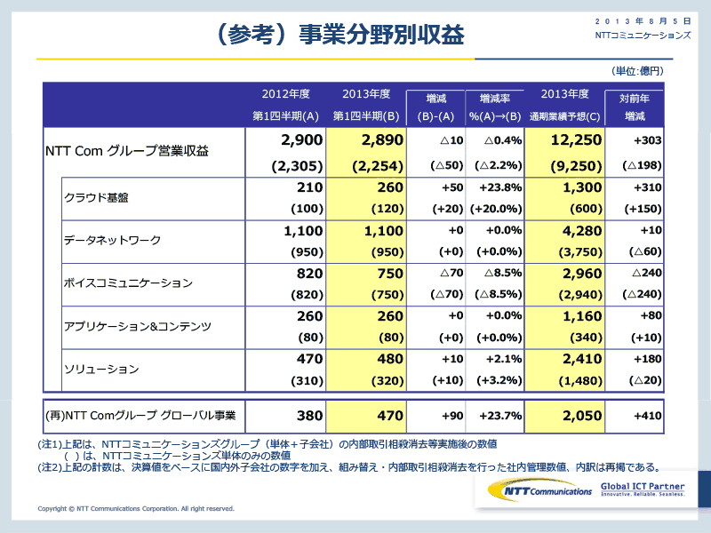Click the value 2,960

click(582, 274)
